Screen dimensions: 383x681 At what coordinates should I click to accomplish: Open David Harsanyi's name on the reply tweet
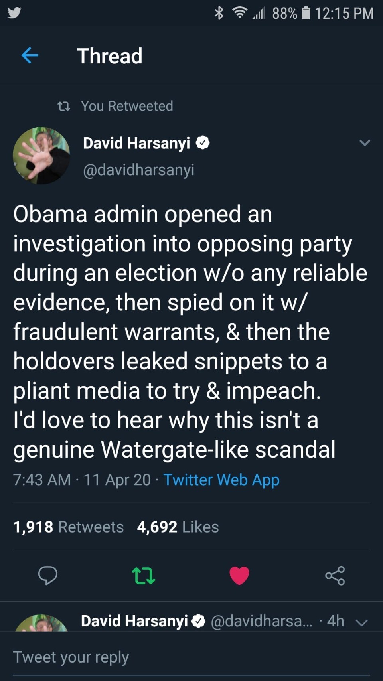(x=134, y=621)
